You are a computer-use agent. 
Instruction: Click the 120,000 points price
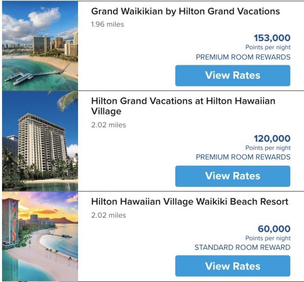[x=272, y=138]
